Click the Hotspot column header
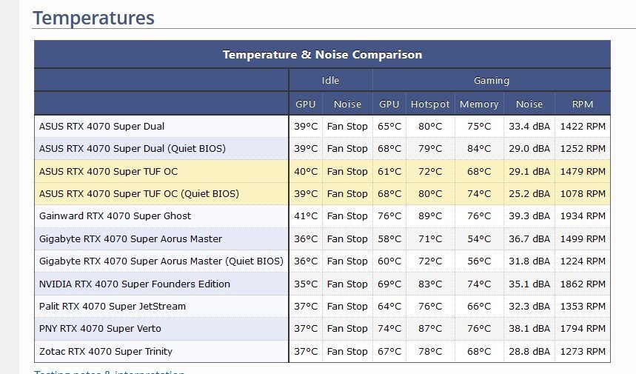The height and width of the screenshot is (374, 636). [430, 104]
